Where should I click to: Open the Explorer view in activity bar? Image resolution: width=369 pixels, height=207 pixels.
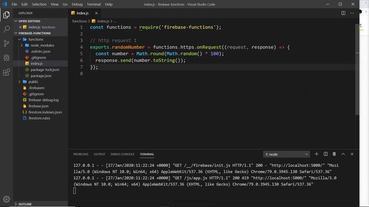(6, 15)
